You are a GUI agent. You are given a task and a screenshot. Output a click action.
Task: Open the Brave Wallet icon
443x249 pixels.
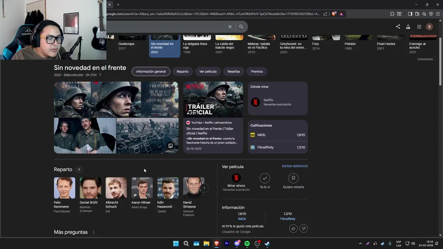[417, 14]
